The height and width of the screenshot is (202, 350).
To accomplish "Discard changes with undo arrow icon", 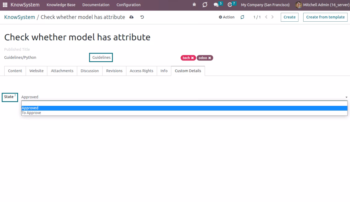I will pos(142,17).
